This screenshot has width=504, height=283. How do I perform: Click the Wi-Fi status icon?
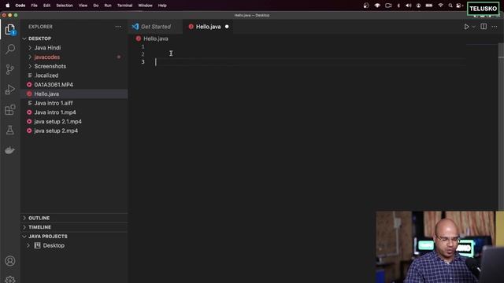point(441,6)
